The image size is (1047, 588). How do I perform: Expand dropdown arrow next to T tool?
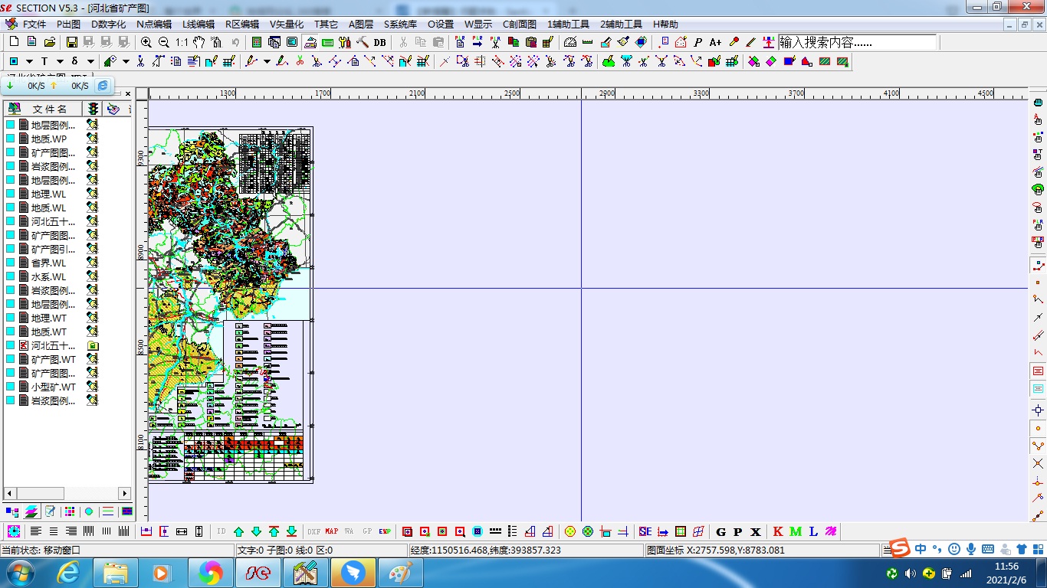click(60, 61)
